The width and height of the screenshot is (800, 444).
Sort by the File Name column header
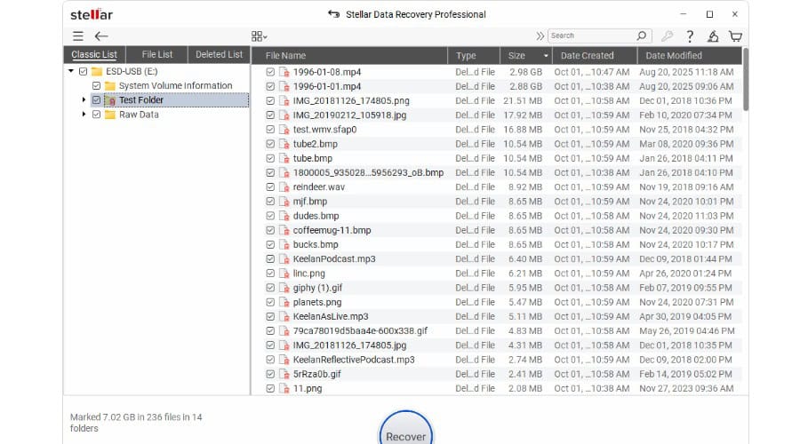pos(349,56)
